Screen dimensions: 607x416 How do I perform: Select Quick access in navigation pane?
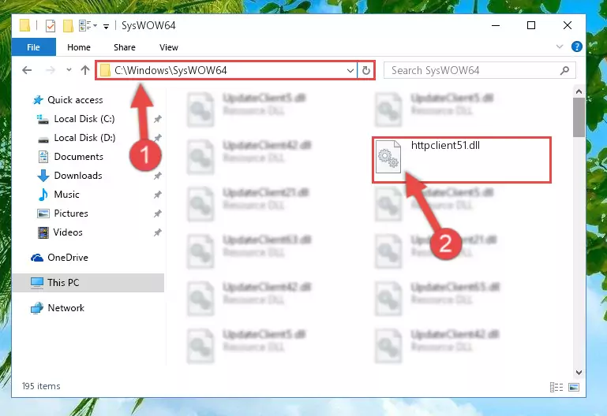(x=75, y=100)
